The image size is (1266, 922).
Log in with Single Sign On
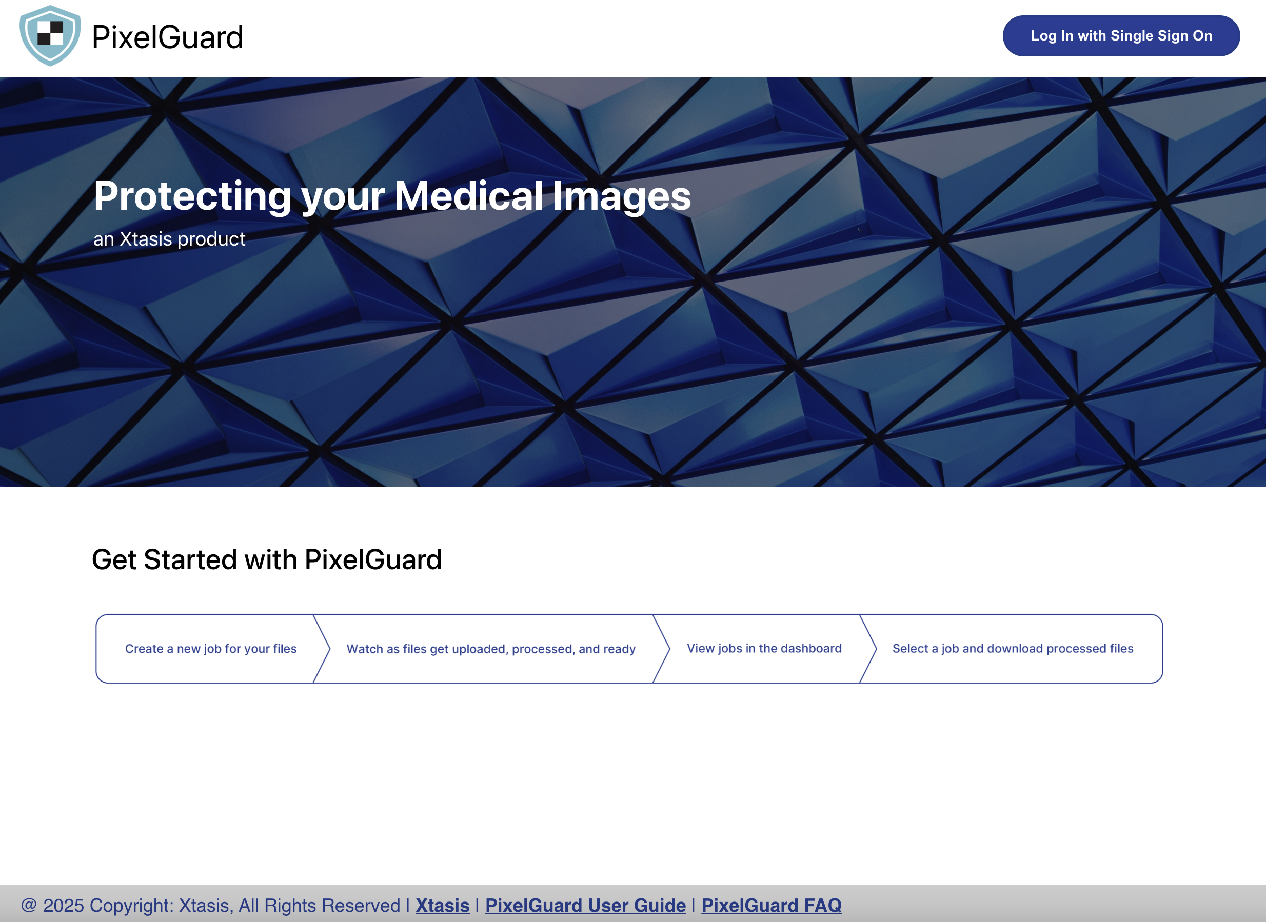point(1121,36)
